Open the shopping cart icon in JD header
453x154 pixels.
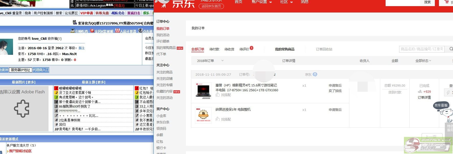447,2
